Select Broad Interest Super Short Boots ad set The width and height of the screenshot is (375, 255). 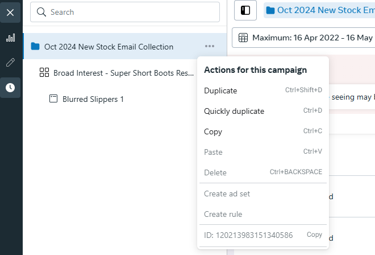click(123, 73)
